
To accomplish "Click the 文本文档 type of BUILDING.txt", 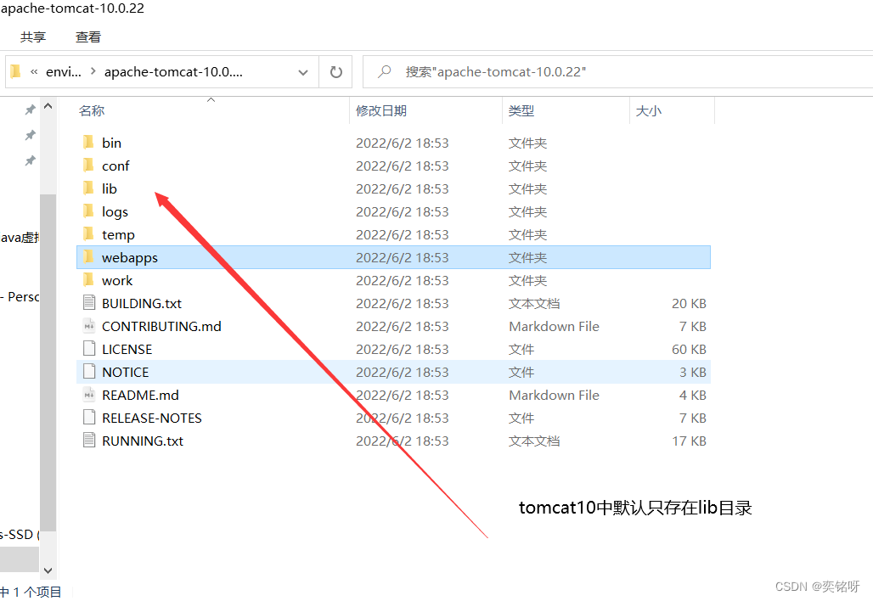I will pos(534,303).
